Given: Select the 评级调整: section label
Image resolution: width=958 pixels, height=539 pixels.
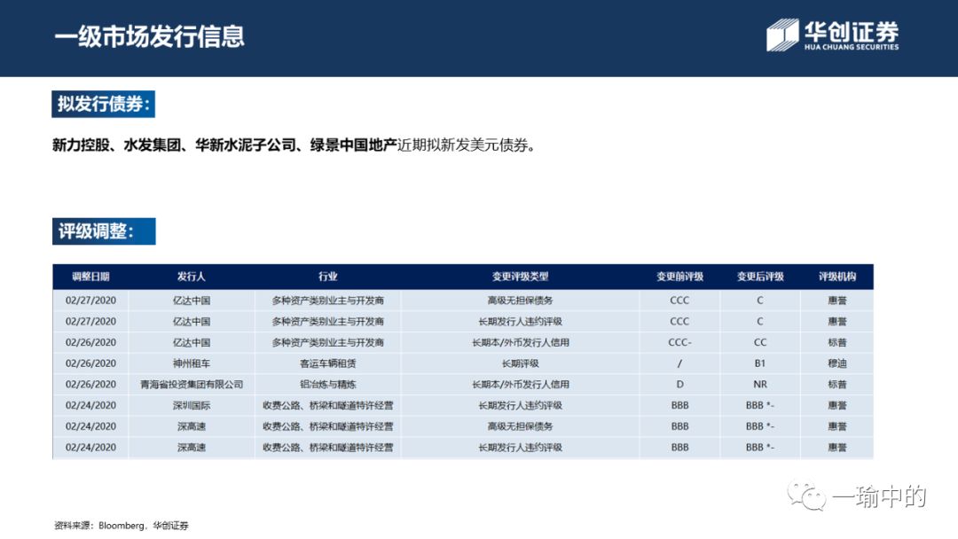Looking at the screenshot, I should pyautogui.click(x=103, y=231).
